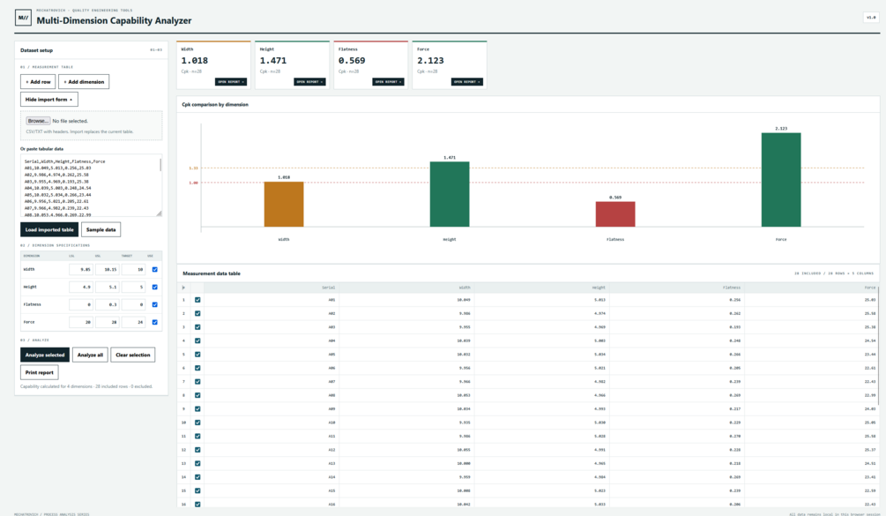
Task: Click Browse to choose a file
Action: pos(38,121)
